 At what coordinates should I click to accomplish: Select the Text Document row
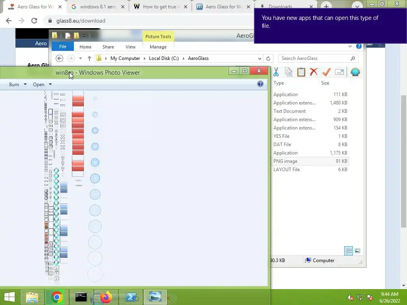point(310,111)
